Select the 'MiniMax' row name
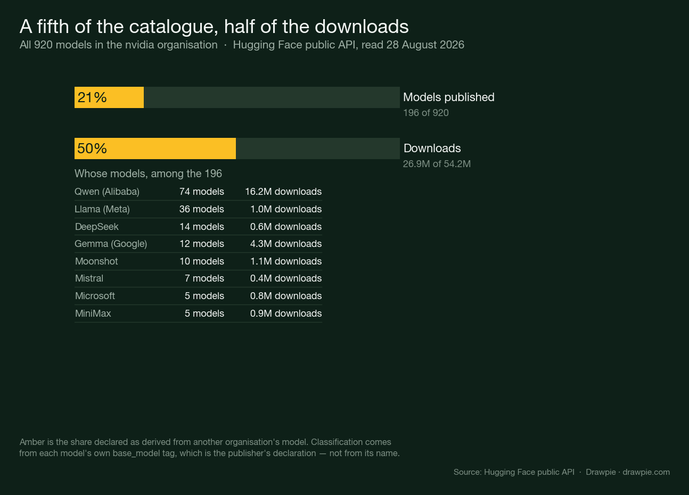Image resolution: width=689 pixels, height=495 pixels. 93,313
